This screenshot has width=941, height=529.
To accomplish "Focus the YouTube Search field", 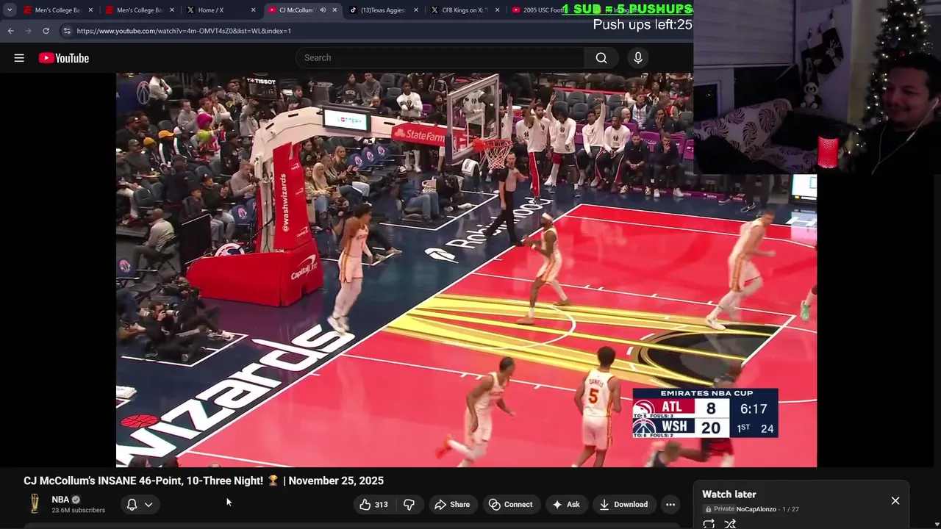I will [x=440, y=58].
